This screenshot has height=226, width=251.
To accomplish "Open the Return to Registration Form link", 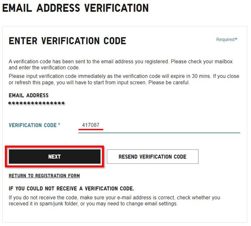I will pos(44,176).
